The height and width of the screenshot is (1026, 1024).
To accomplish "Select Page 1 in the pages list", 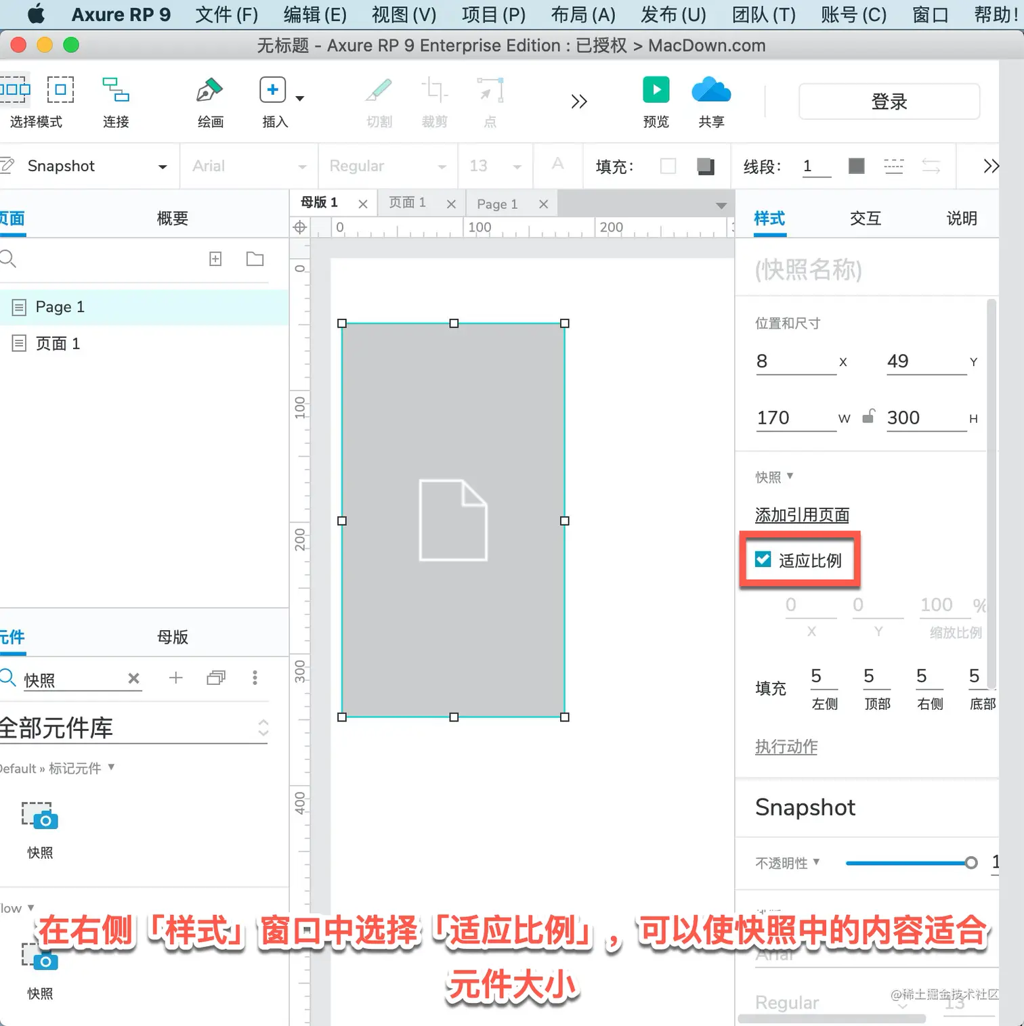I will point(144,307).
